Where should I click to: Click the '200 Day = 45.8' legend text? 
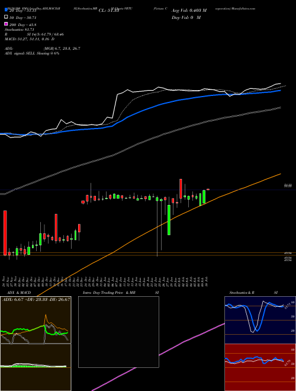click(x=22, y=24)
